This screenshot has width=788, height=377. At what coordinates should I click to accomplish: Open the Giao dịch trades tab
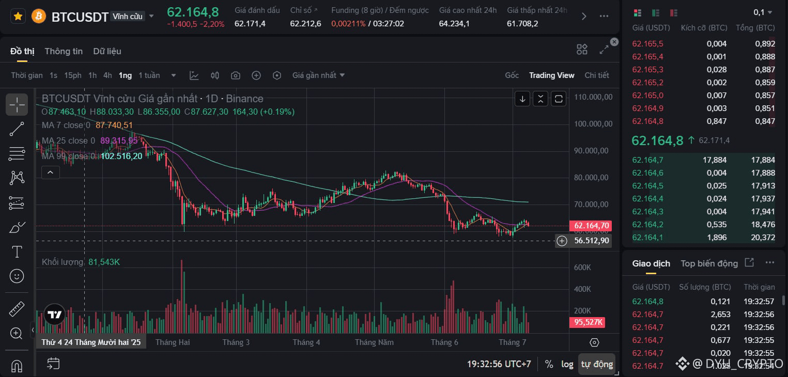pyautogui.click(x=651, y=263)
